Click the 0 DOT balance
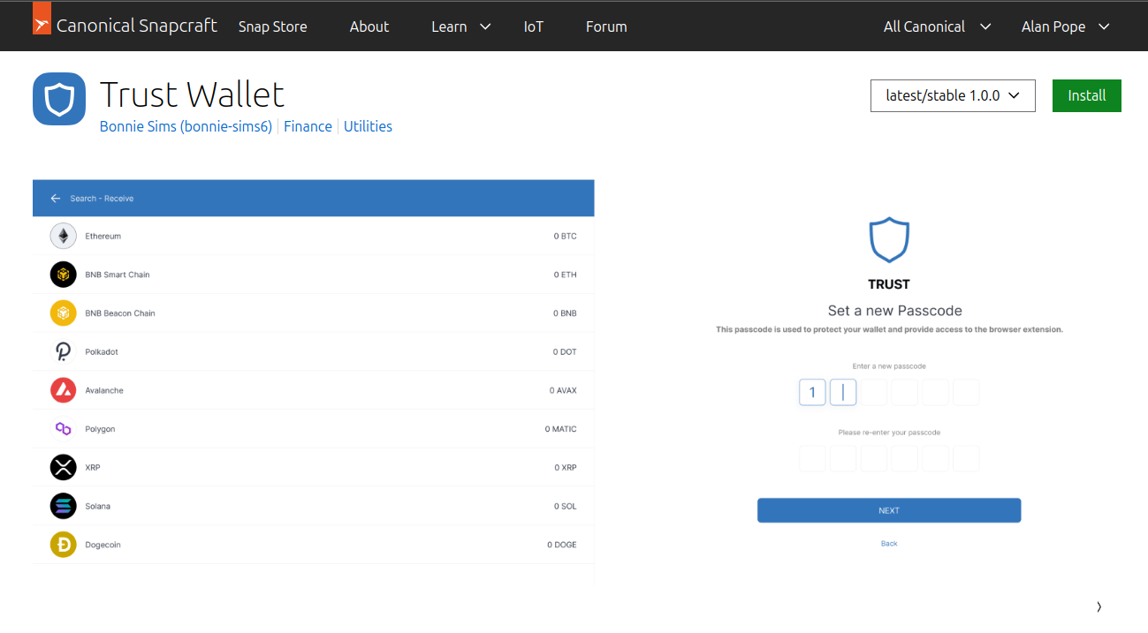Image resolution: width=1148 pixels, height=633 pixels. [565, 351]
